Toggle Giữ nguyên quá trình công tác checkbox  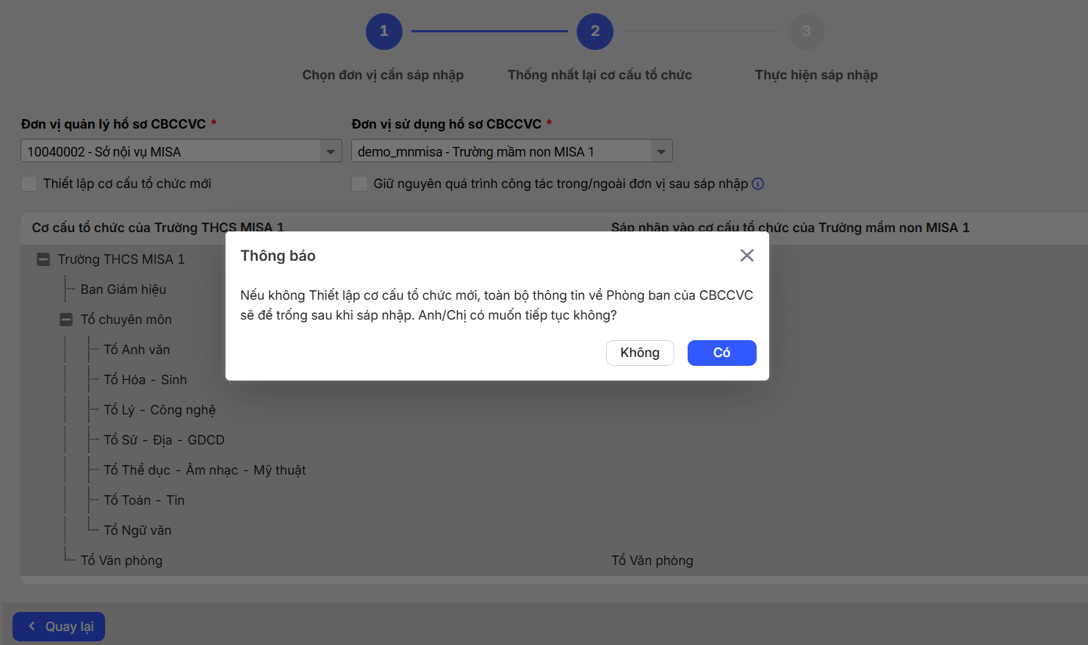point(360,184)
